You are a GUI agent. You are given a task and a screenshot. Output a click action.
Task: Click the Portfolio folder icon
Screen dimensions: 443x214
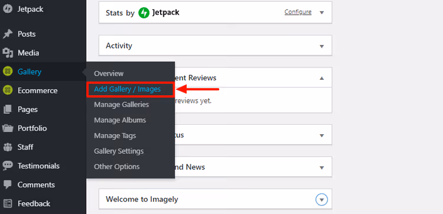[x=8, y=128]
